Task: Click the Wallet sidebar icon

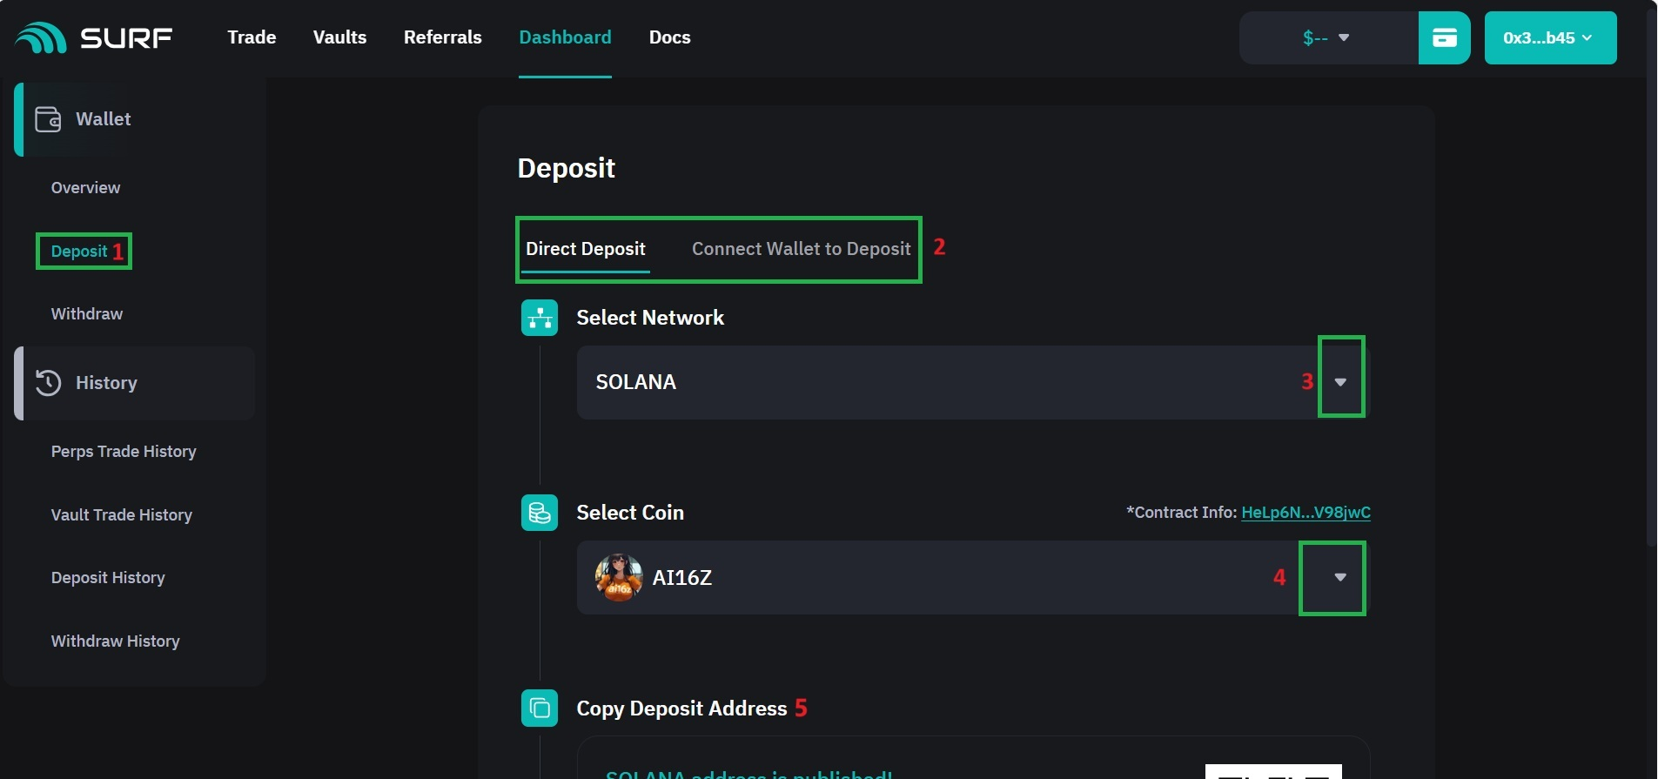Action: (x=48, y=119)
